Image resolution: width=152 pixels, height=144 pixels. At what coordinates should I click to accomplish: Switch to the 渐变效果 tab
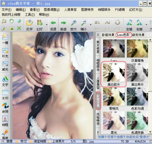coord(138,35)
